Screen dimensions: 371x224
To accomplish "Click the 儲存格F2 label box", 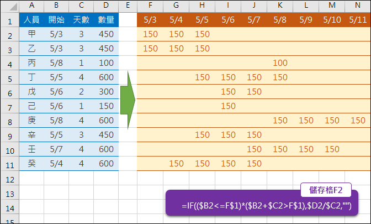I will pyautogui.click(x=326, y=190).
